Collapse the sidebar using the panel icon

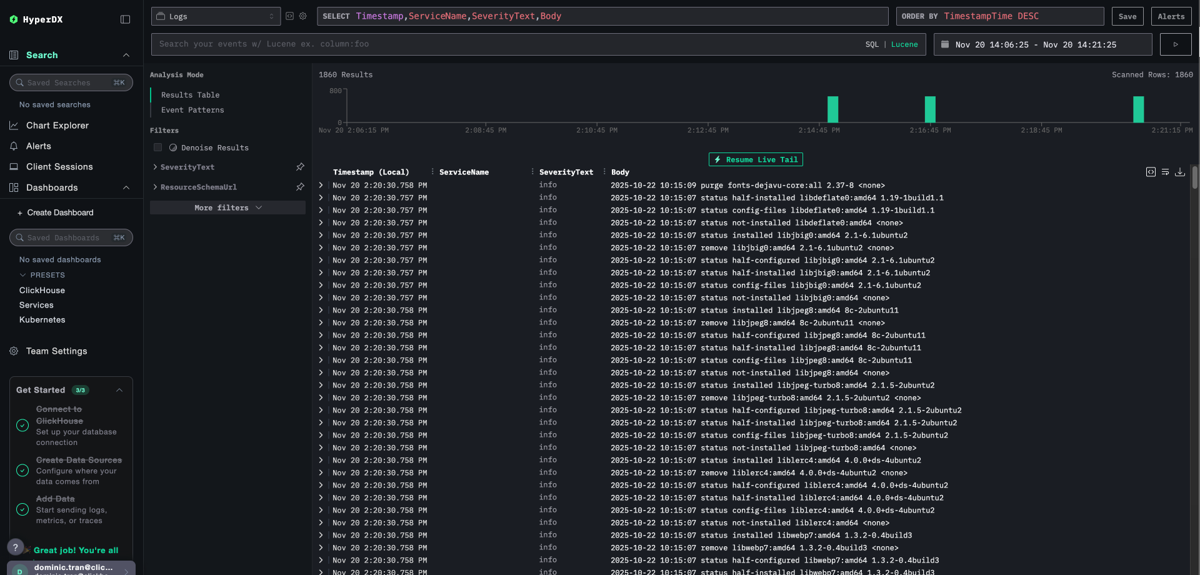(x=125, y=19)
